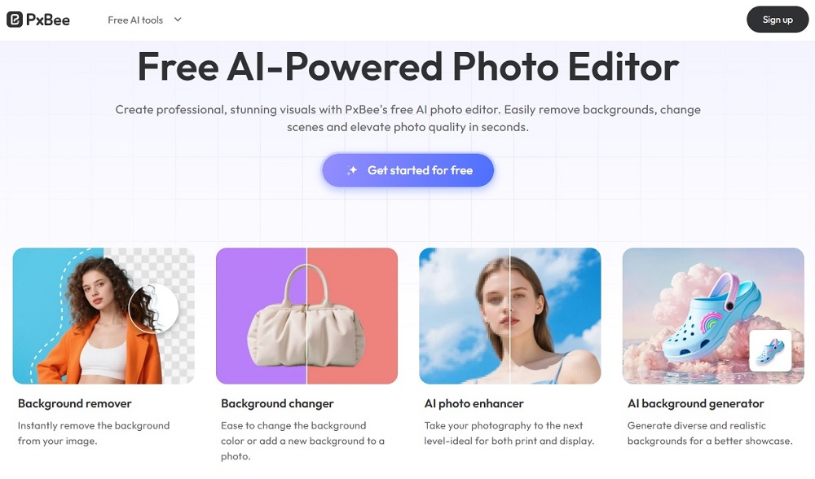Open the Background changer handbag thumbnail

(306, 316)
